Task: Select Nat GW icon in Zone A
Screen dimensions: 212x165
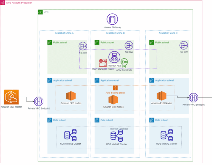Action: coord(83,46)
